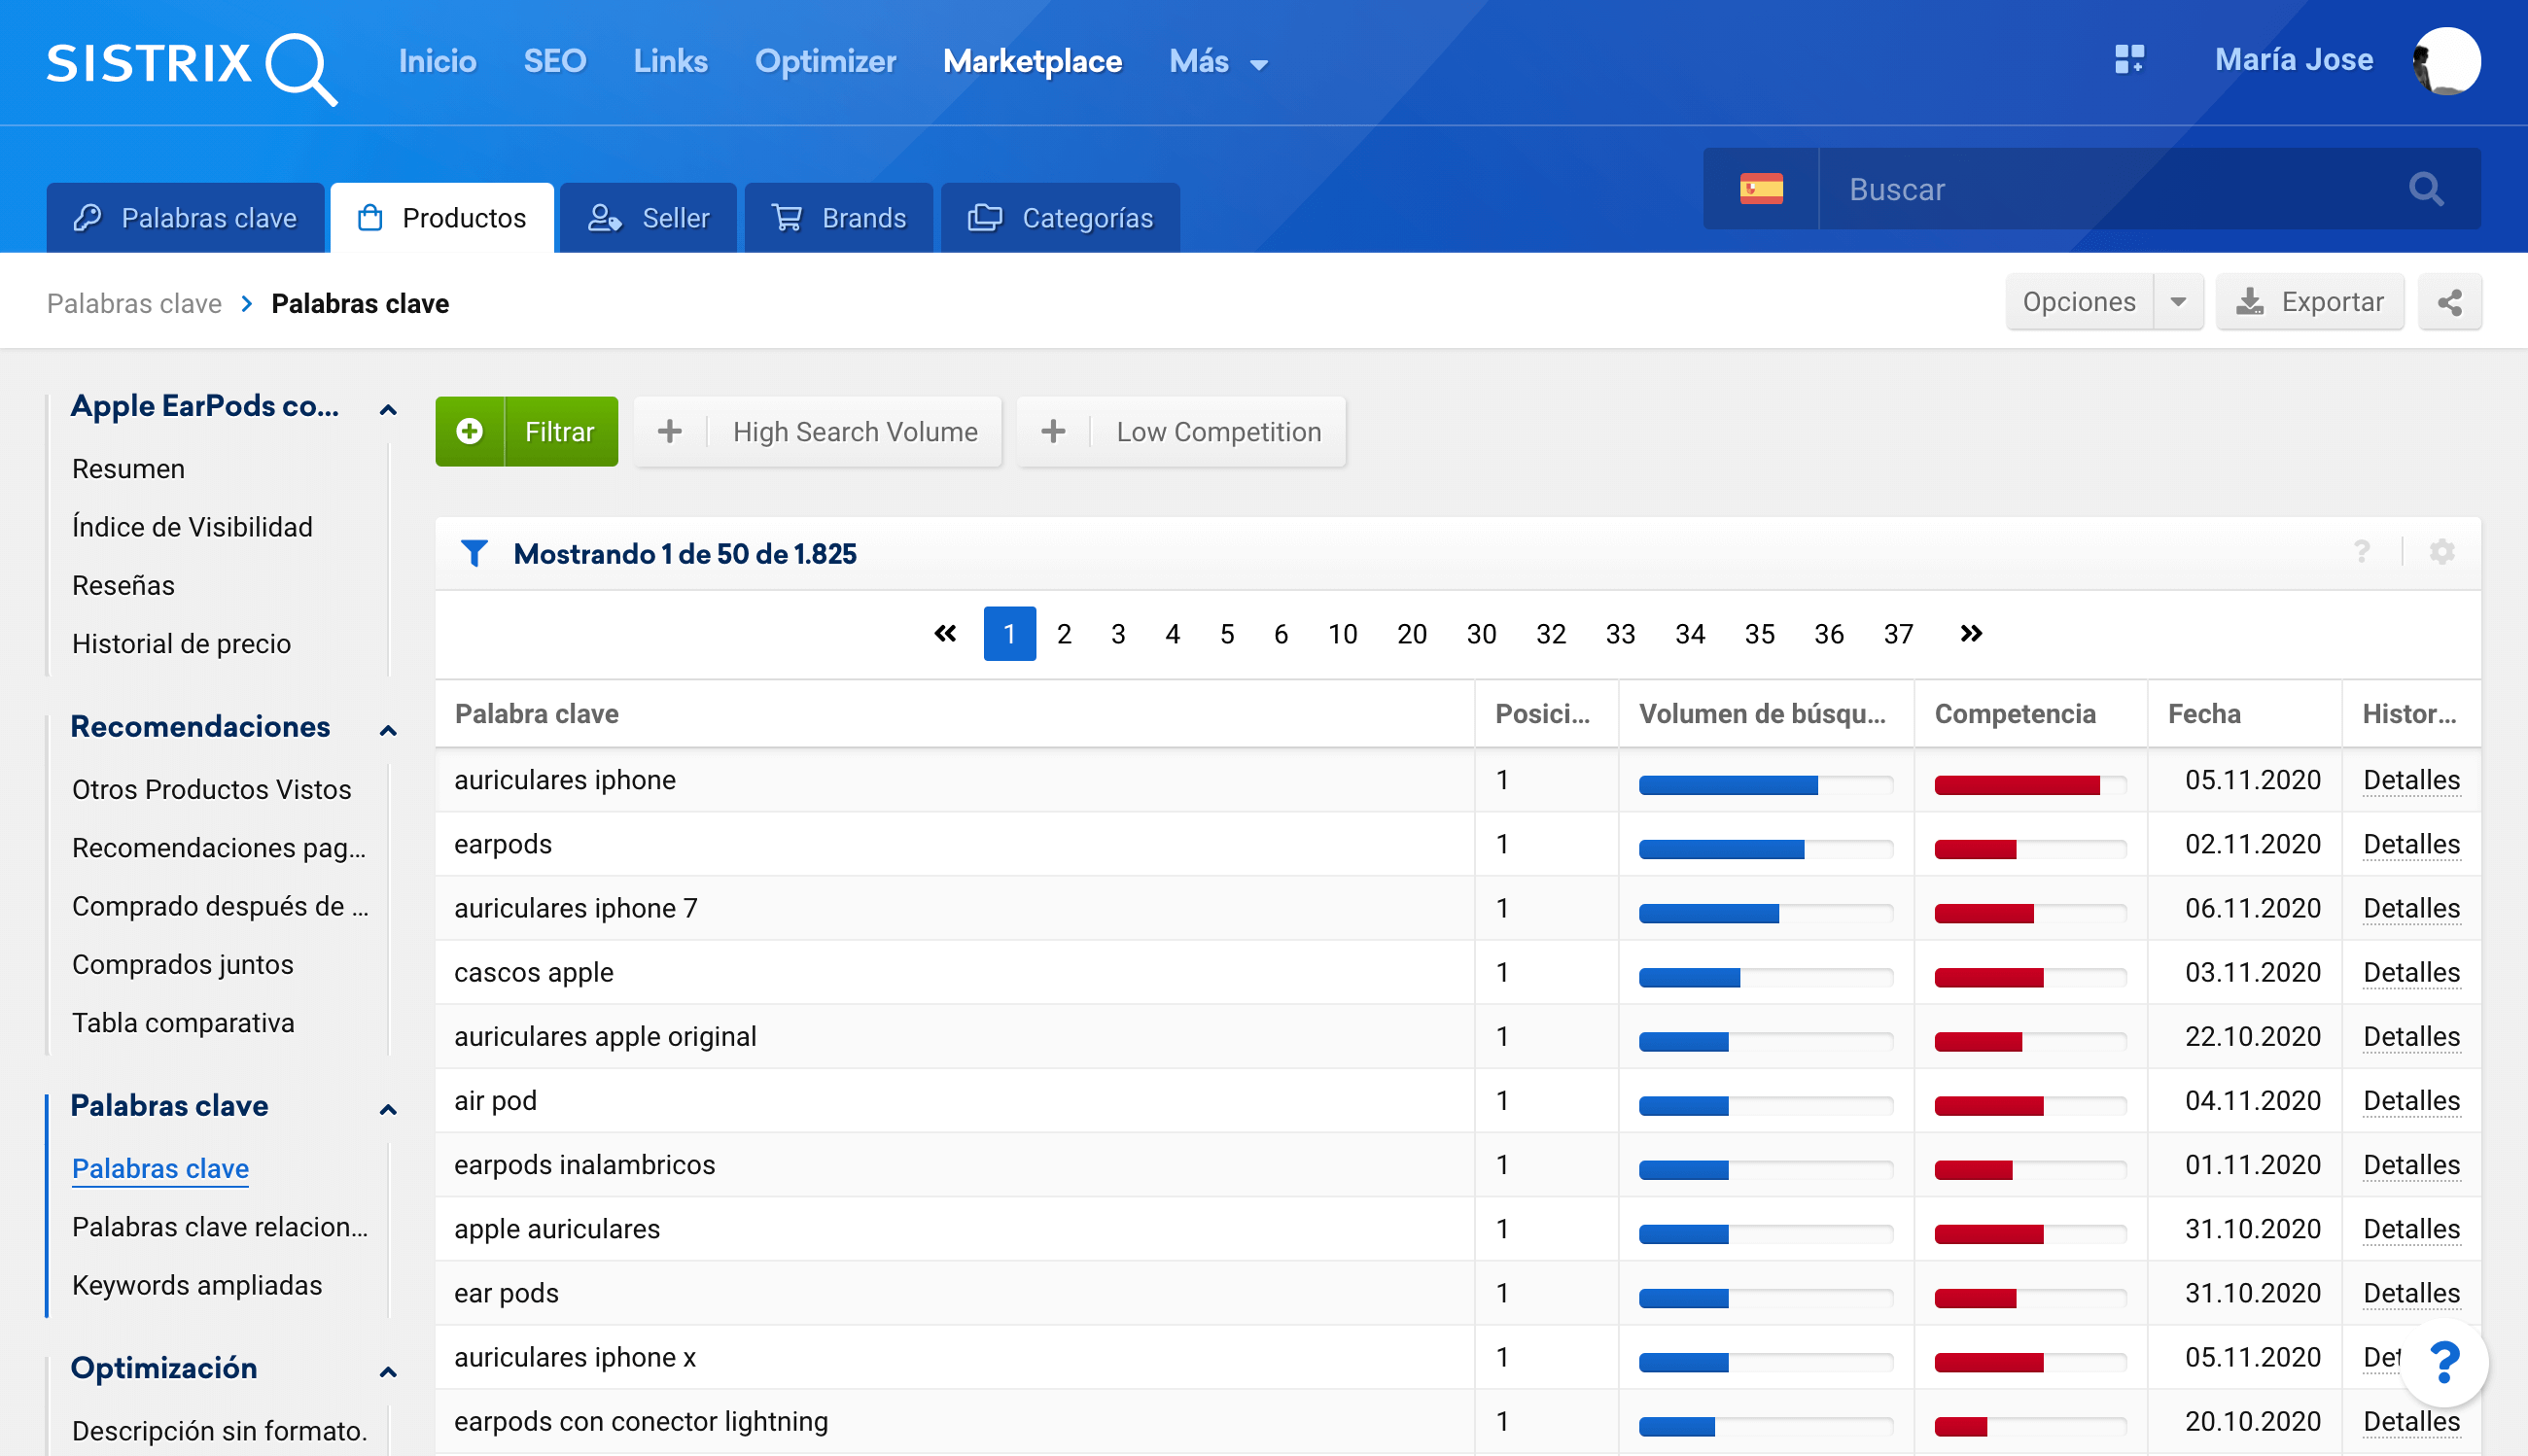Click the blue filter funnel icon
This screenshot has height=1456, width=2528.
[x=474, y=553]
